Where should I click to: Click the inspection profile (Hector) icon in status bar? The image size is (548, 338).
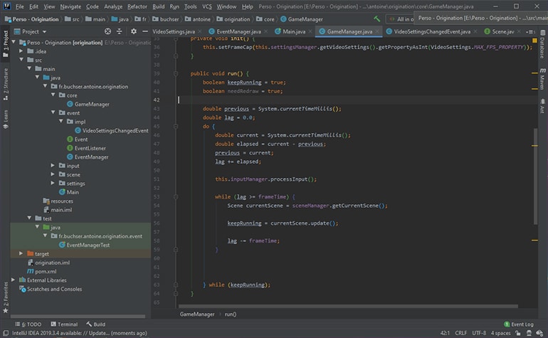[x=529, y=333]
